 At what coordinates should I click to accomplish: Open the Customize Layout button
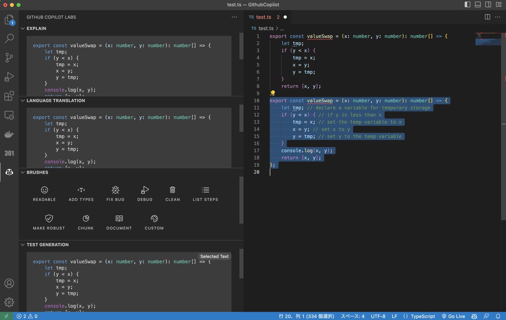tap(498, 5)
